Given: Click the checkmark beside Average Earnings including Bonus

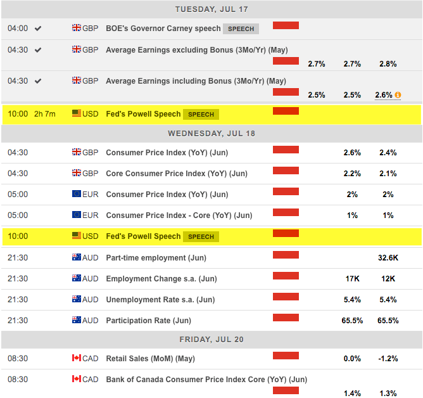Looking at the screenshot, I should tap(38, 81).
